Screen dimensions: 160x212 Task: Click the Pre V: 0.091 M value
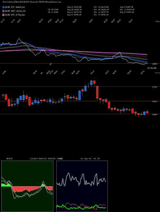(127, 10)
